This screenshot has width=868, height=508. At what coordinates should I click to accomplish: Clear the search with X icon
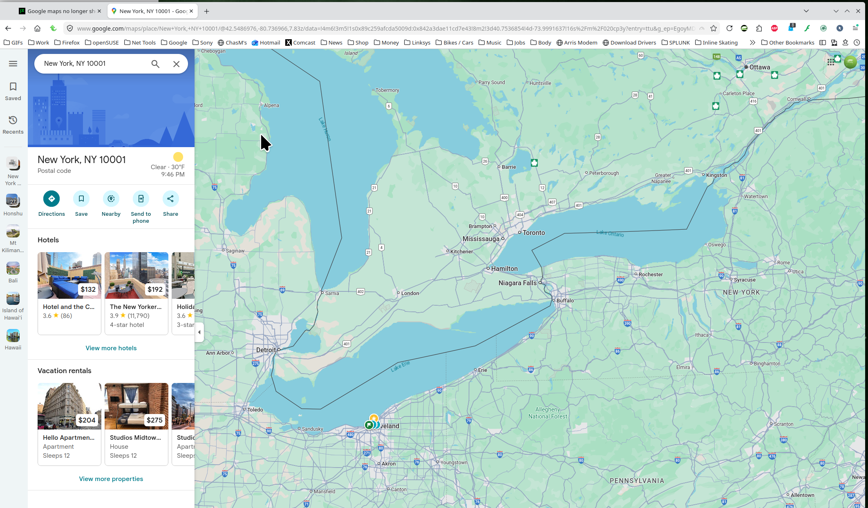(x=176, y=64)
